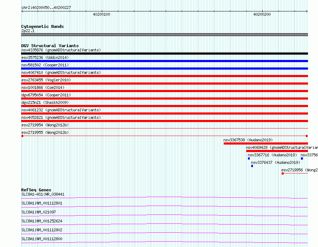318x247 pixels.
Task: Click the red nsv4061232 variant bar
Action: pyautogui.click(x=164, y=114)
